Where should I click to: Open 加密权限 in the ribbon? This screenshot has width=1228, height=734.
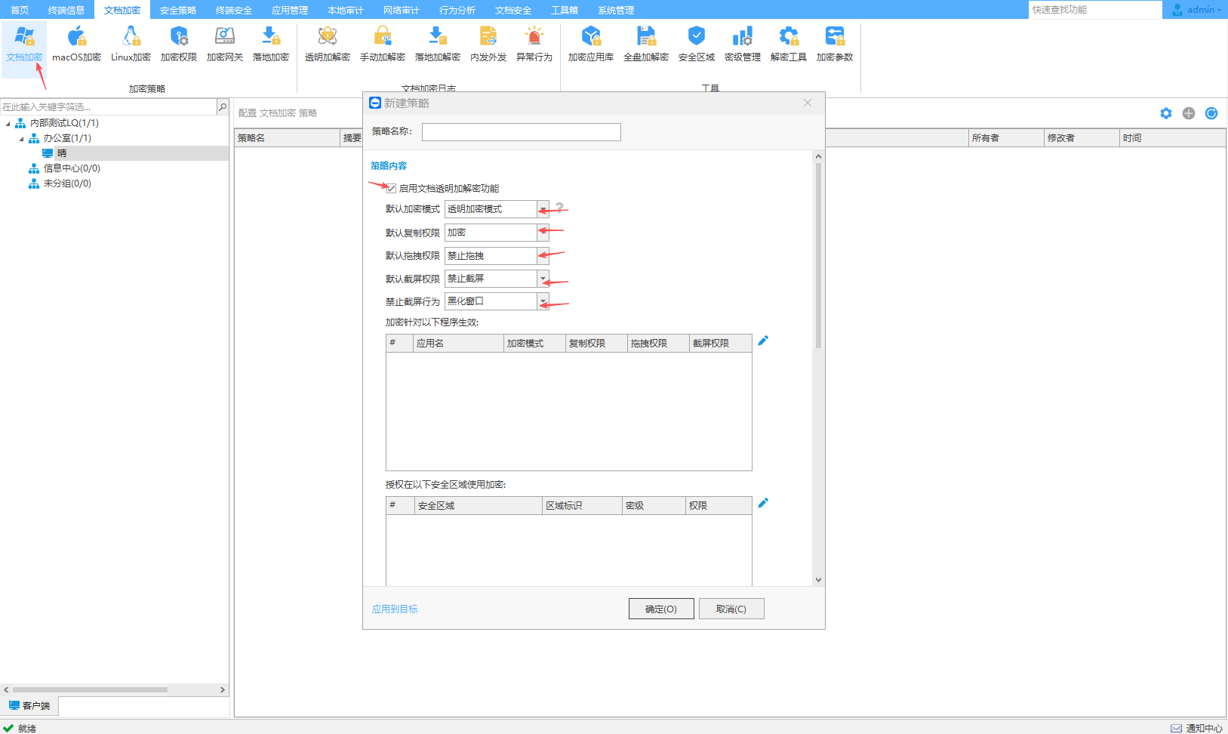178,44
